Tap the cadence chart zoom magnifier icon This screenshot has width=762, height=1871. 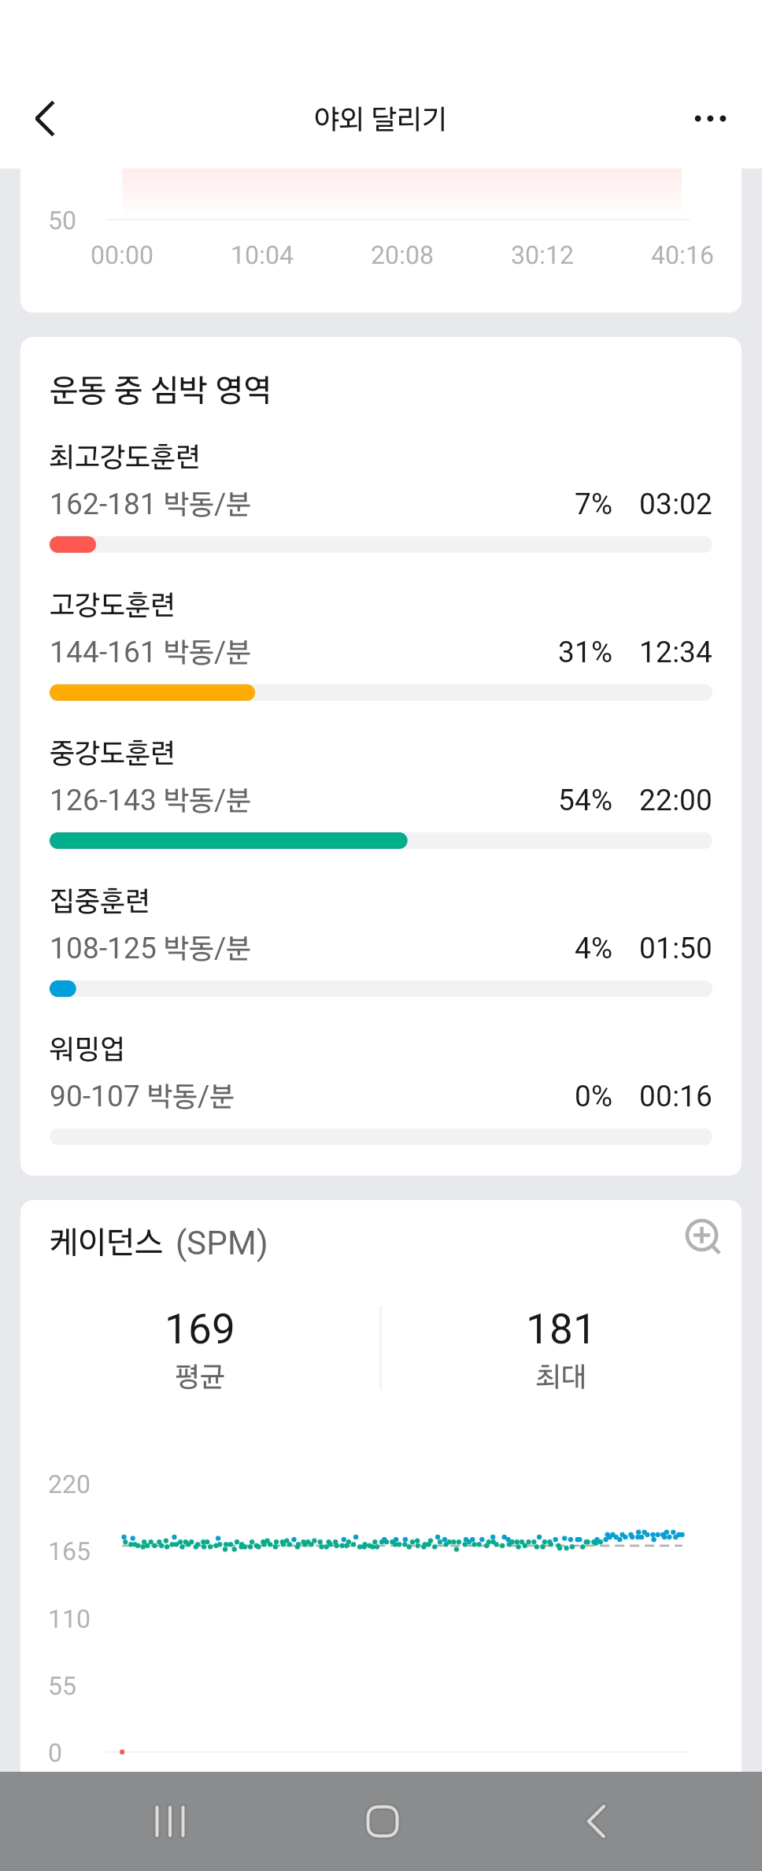pyautogui.click(x=702, y=1236)
